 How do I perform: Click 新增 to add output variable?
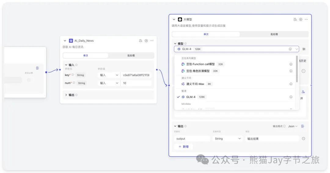pos(184,147)
